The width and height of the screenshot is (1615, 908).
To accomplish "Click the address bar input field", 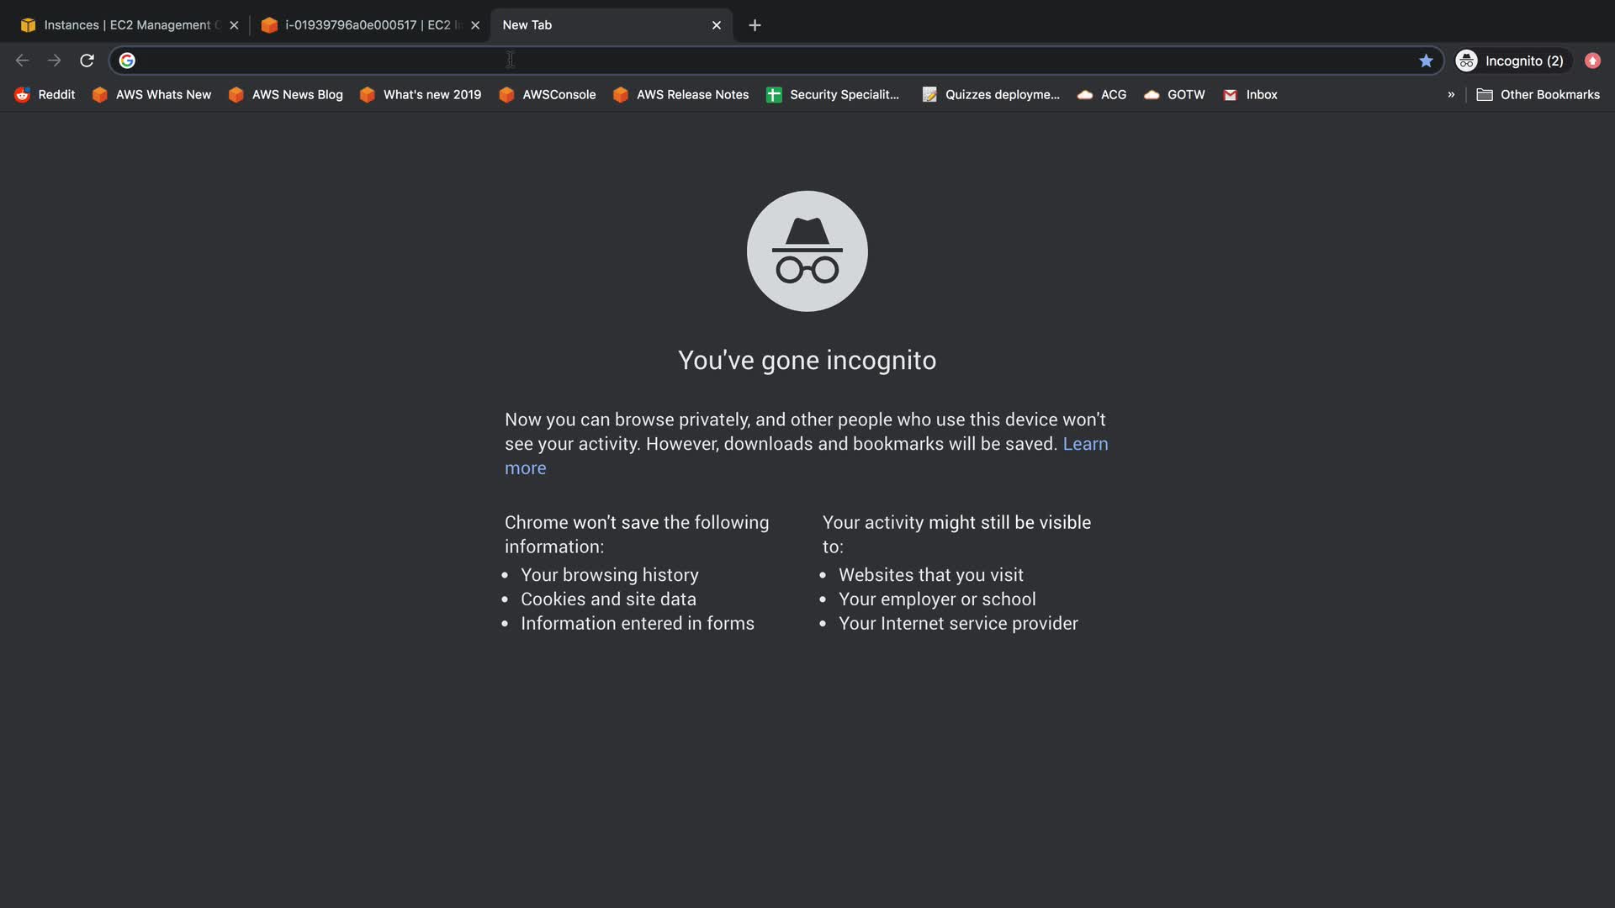I will pyautogui.click(x=757, y=61).
